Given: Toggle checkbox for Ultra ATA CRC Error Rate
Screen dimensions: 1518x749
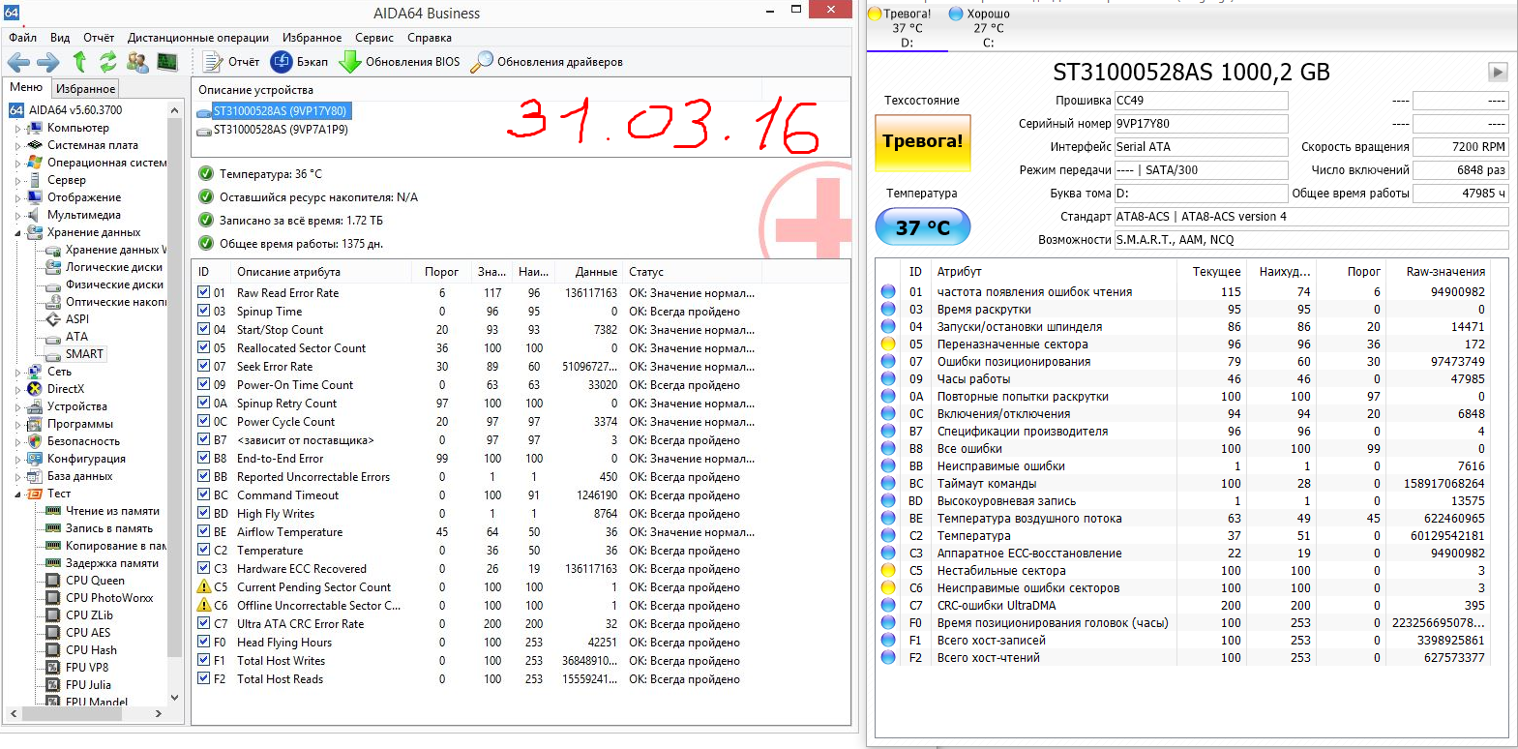Looking at the screenshot, I should [x=204, y=623].
